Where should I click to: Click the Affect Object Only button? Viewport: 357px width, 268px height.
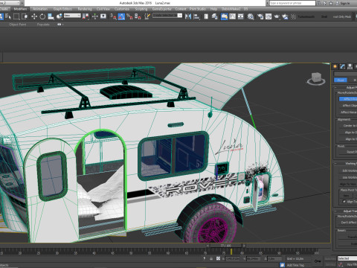(x=348, y=106)
